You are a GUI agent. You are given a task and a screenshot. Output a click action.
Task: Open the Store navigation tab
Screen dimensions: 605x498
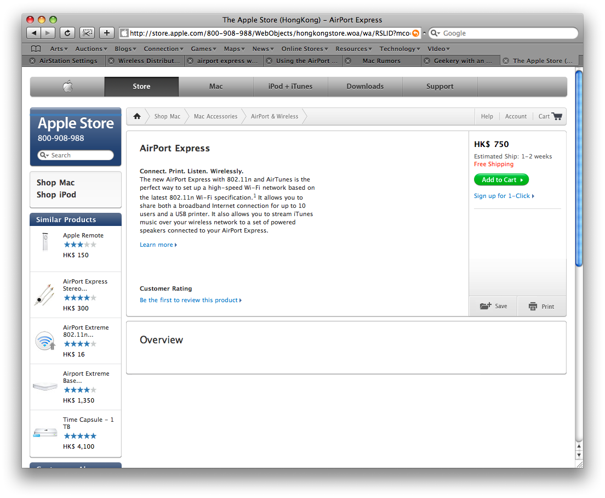coord(141,87)
